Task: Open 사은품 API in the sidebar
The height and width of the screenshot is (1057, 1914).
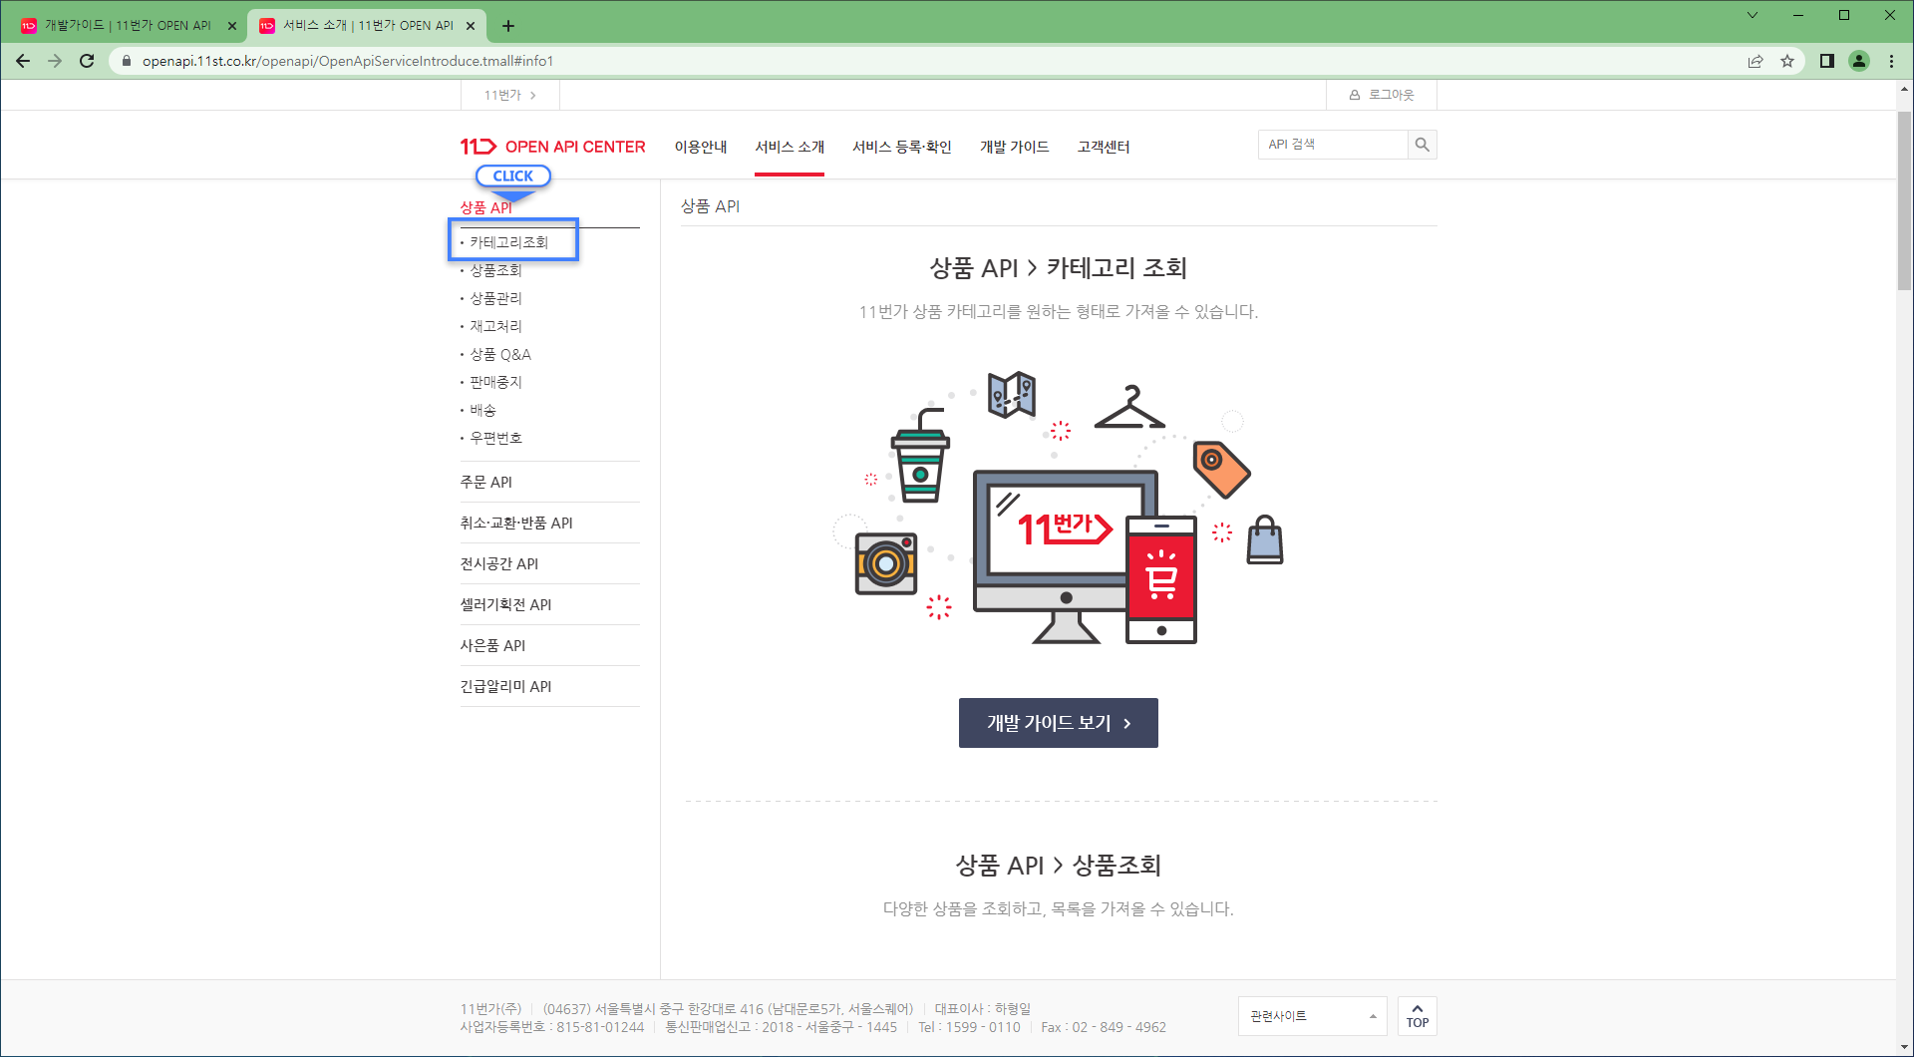Action: tap(492, 645)
